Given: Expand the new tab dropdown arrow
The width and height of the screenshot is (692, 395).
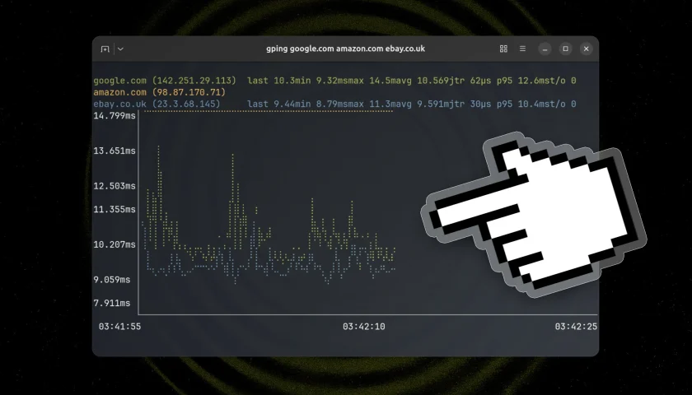Looking at the screenshot, I should [120, 49].
